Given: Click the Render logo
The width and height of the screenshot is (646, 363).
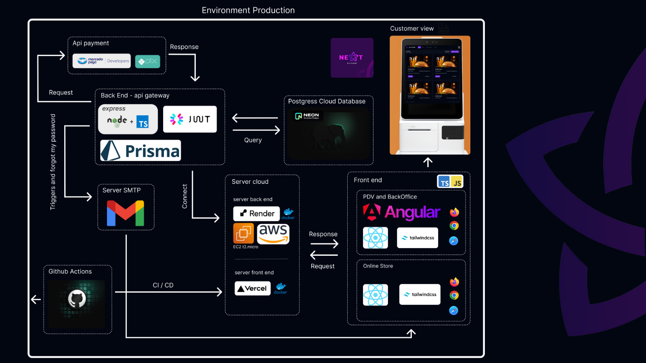Looking at the screenshot, I should coord(256,213).
